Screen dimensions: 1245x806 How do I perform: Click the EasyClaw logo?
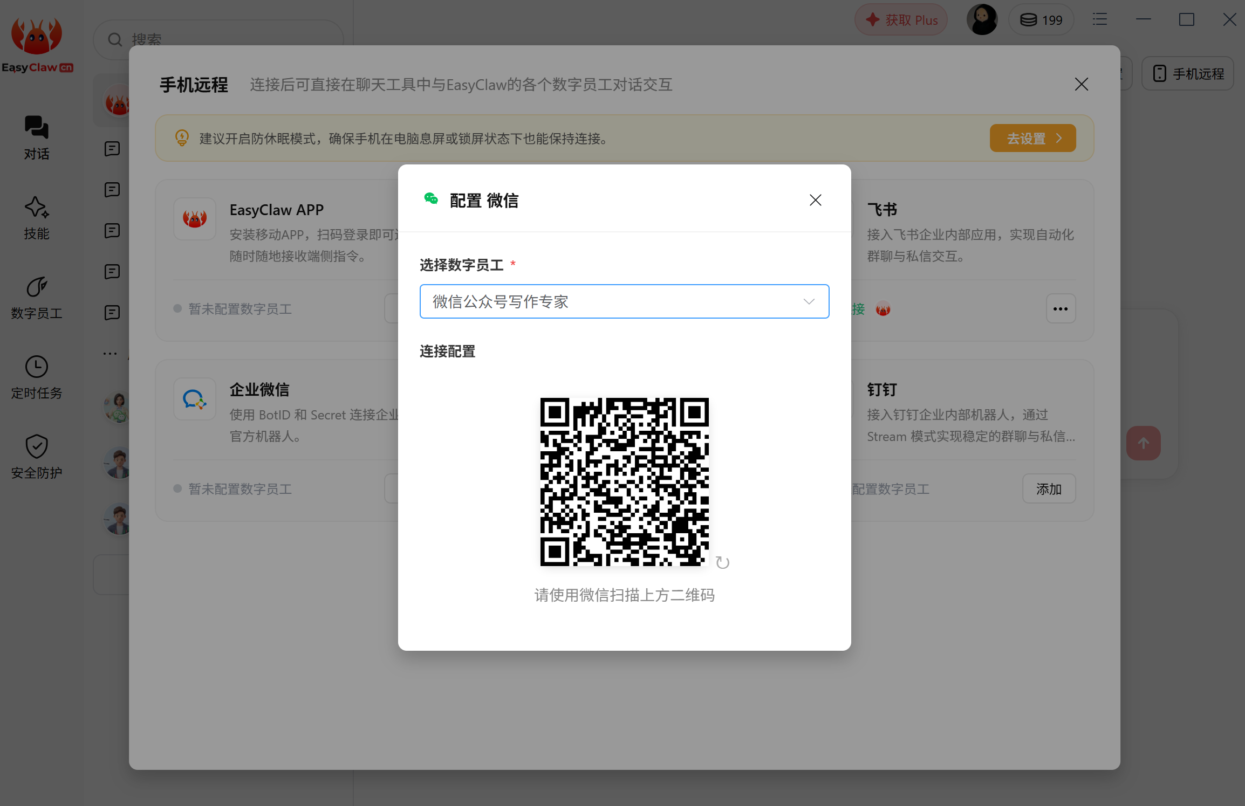(37, 45)
